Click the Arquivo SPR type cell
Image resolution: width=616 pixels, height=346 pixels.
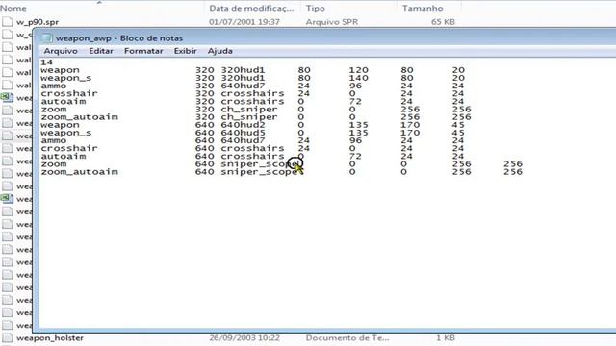(331, 22)
